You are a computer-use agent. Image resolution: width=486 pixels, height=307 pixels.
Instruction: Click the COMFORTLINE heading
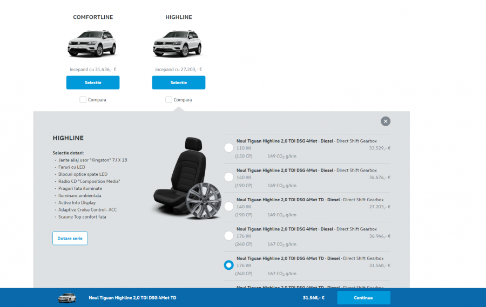point(93,17)
